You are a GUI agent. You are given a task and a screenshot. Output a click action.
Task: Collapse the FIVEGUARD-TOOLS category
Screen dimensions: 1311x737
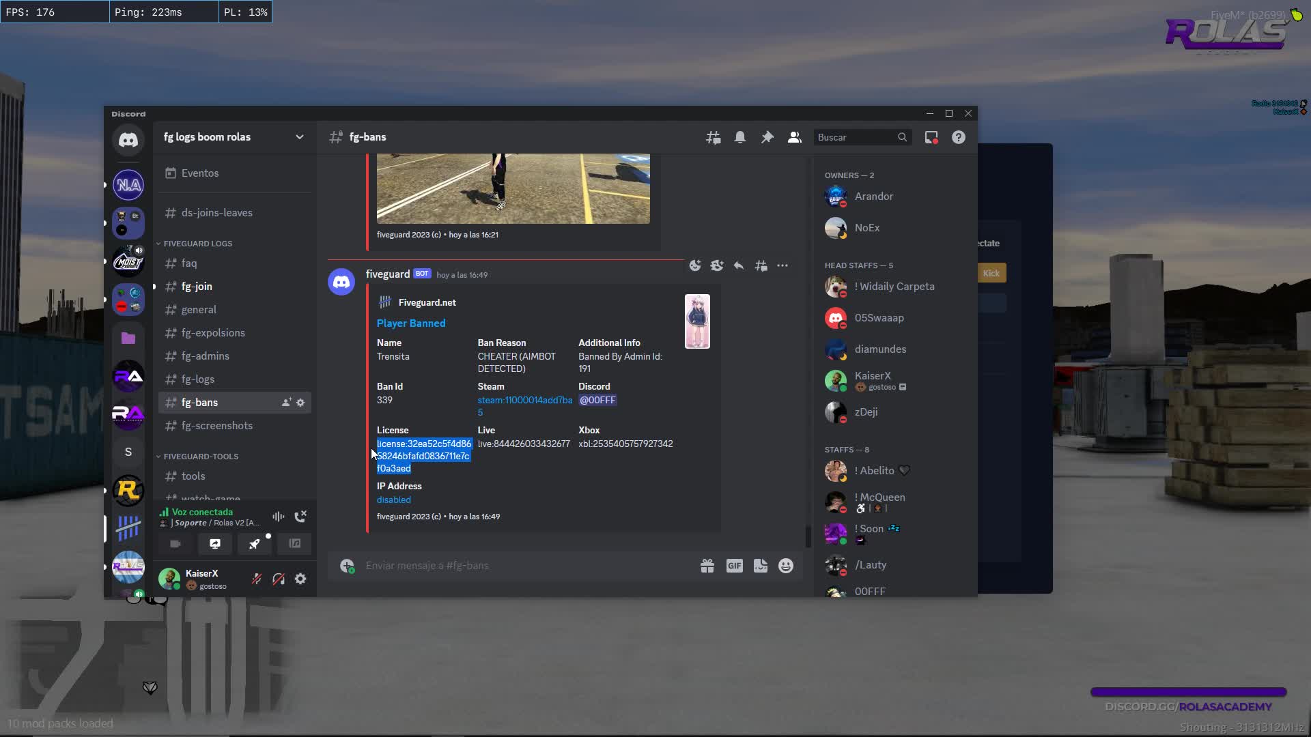[x=200, y=456]
